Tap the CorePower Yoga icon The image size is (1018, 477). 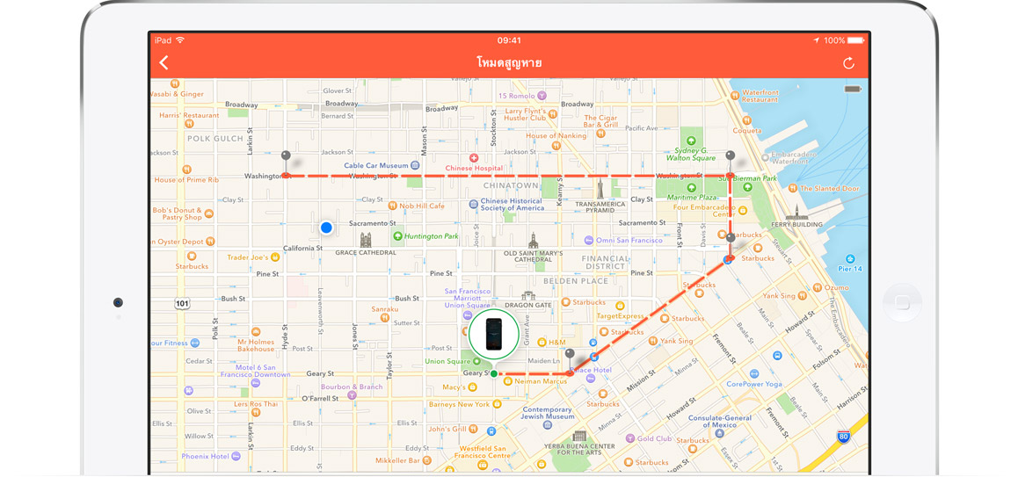[753, 374]
